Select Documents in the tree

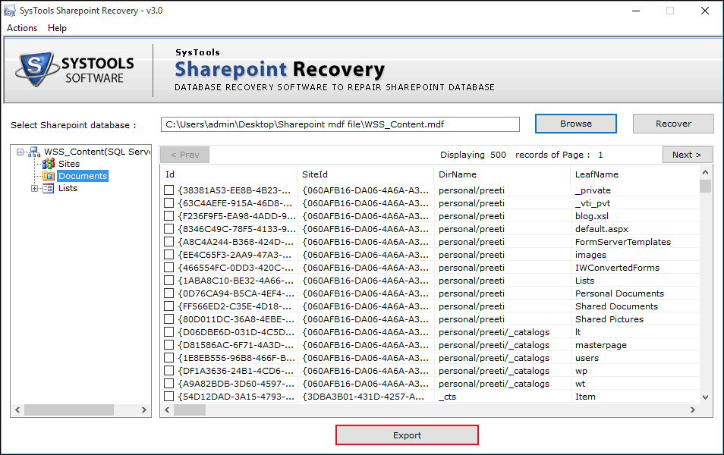click(x=83, y=176)
